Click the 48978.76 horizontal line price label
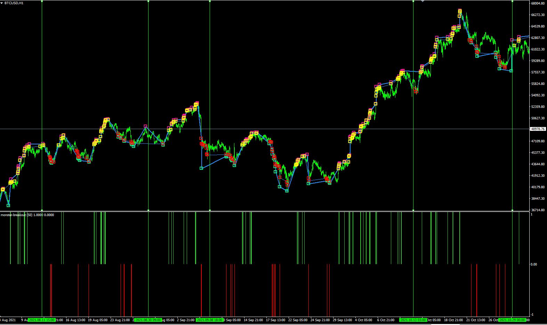Screen dimensions: 547x325 pos(538,129)
